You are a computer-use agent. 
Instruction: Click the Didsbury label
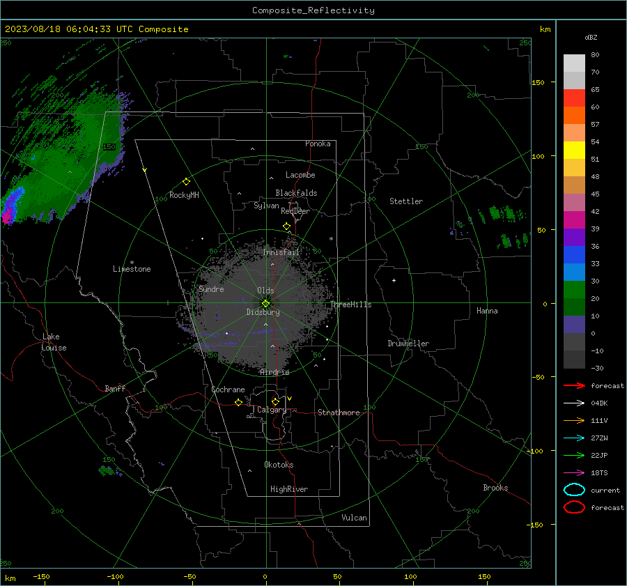coord(263,312)
